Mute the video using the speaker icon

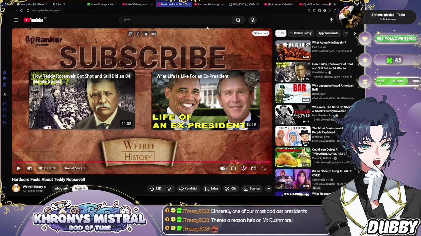[30, 168]
